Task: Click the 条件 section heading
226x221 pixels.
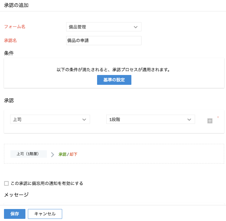Action: [x=9, y=53]
